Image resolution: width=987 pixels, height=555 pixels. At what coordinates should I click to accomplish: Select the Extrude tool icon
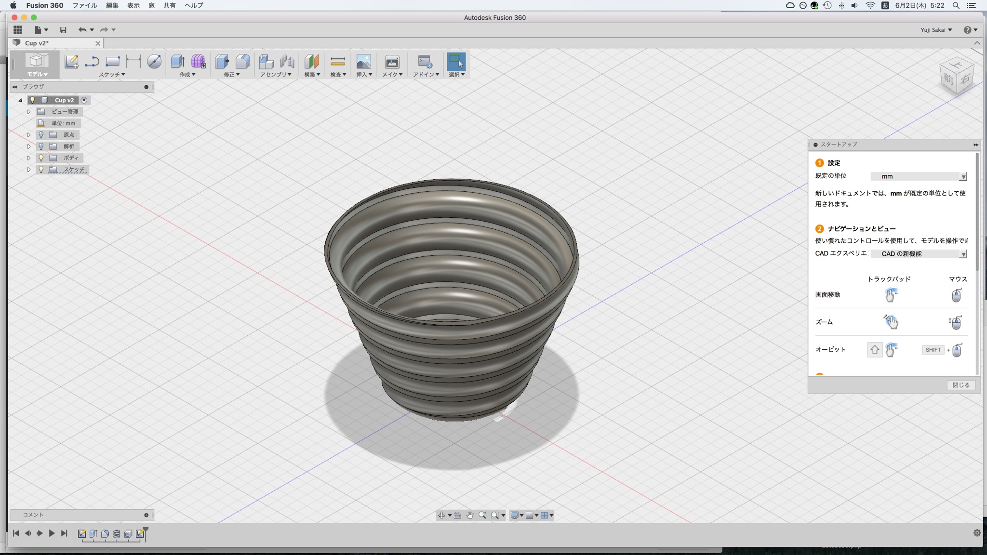[x=177, y=61]
